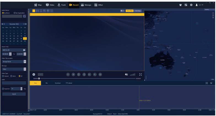Enter fullscreen using video player expand icon
Viewport: 216px width, 116px height.
coord(141,74)
